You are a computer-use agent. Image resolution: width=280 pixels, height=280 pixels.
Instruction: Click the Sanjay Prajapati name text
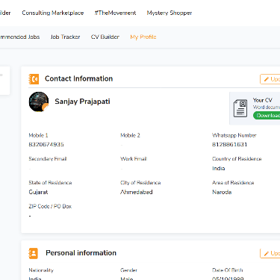[x=82, y=102]
